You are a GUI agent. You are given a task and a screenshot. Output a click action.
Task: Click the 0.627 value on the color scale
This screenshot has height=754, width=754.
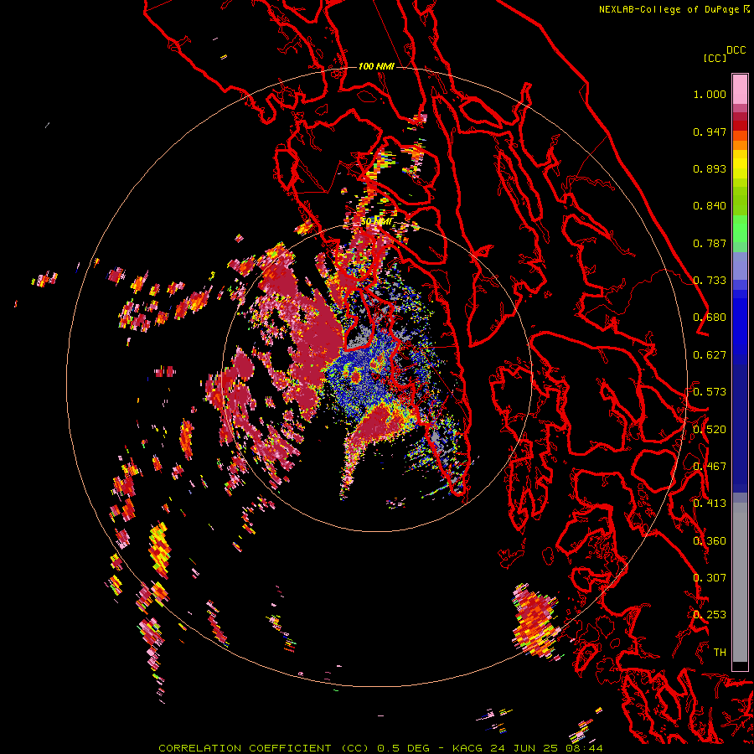710,355
